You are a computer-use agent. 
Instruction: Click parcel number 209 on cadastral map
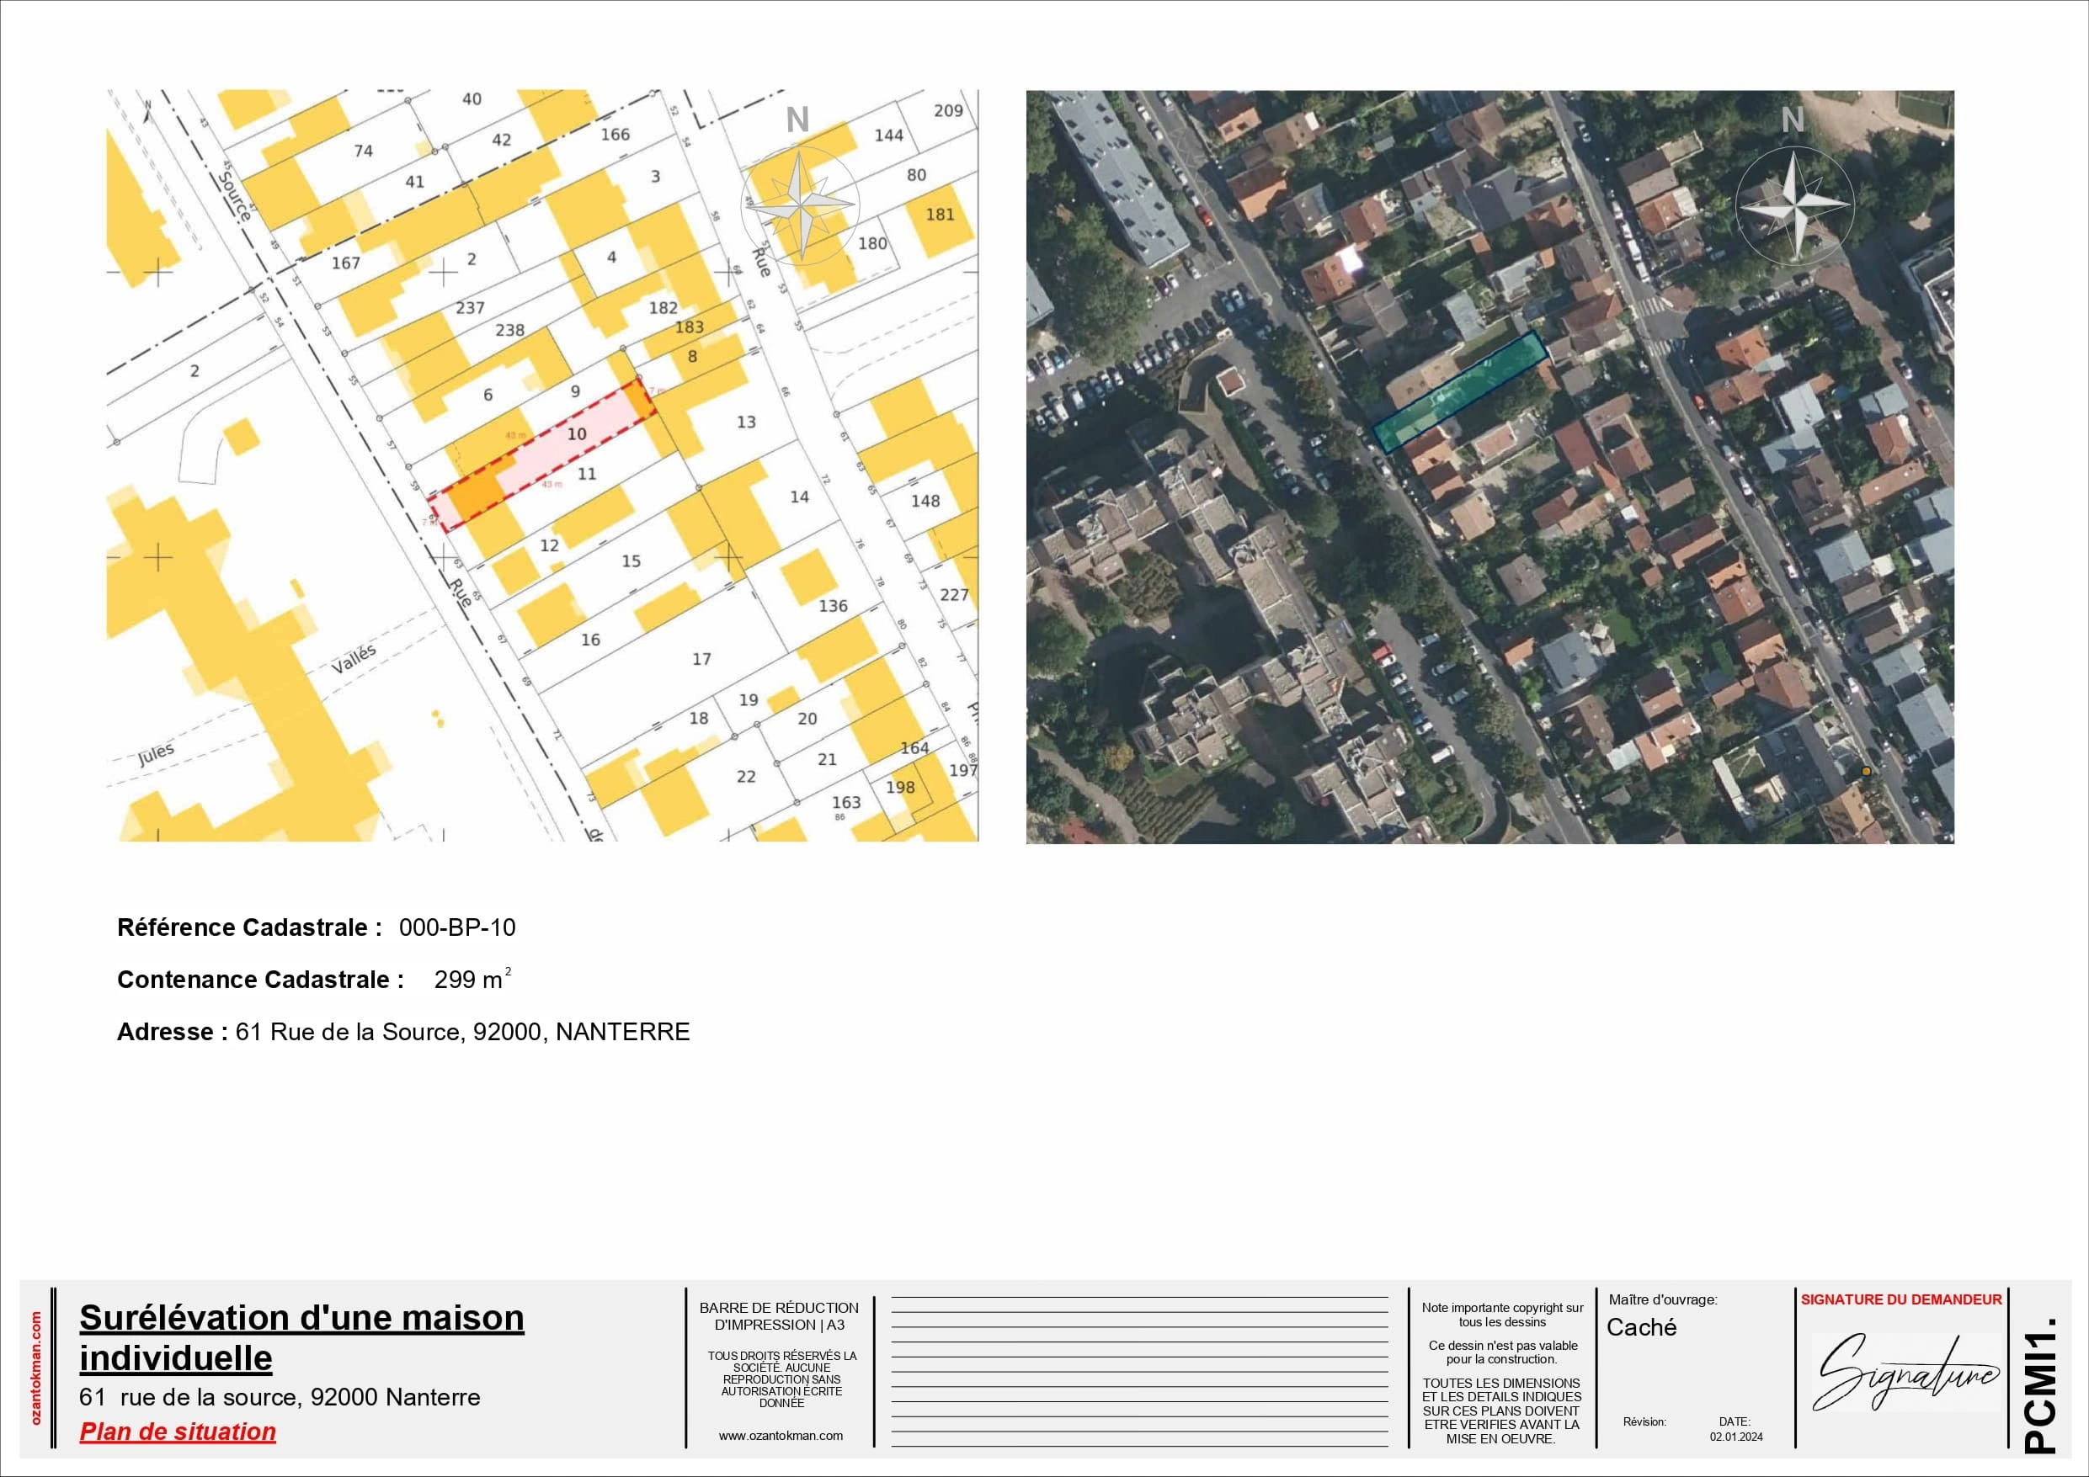point(948,110)
